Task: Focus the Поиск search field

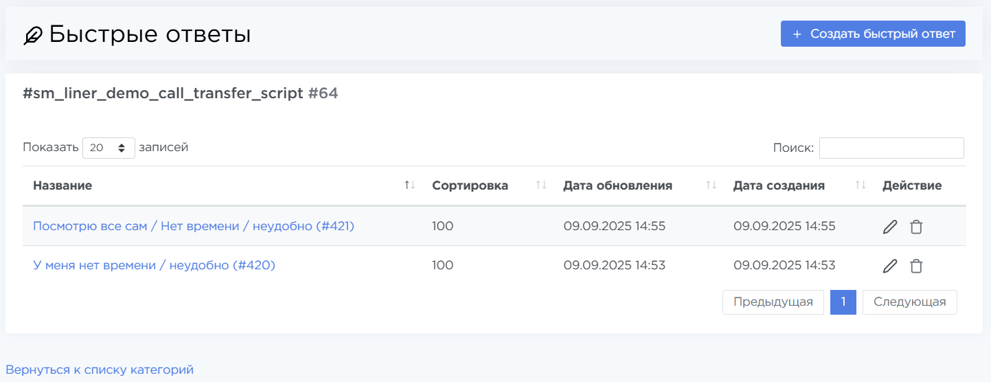Action: (x=891, y=148)
